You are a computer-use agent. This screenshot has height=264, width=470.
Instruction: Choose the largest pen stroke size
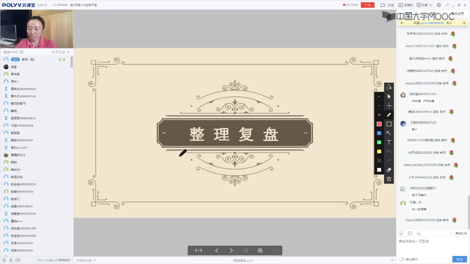click(379, 115)
